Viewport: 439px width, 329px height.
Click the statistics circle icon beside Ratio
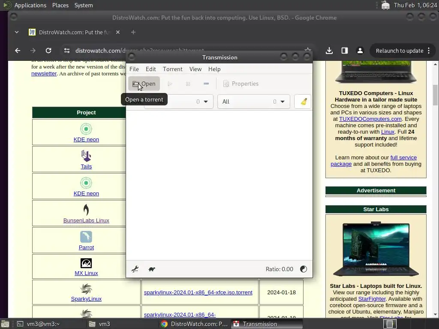coord(303,269)
